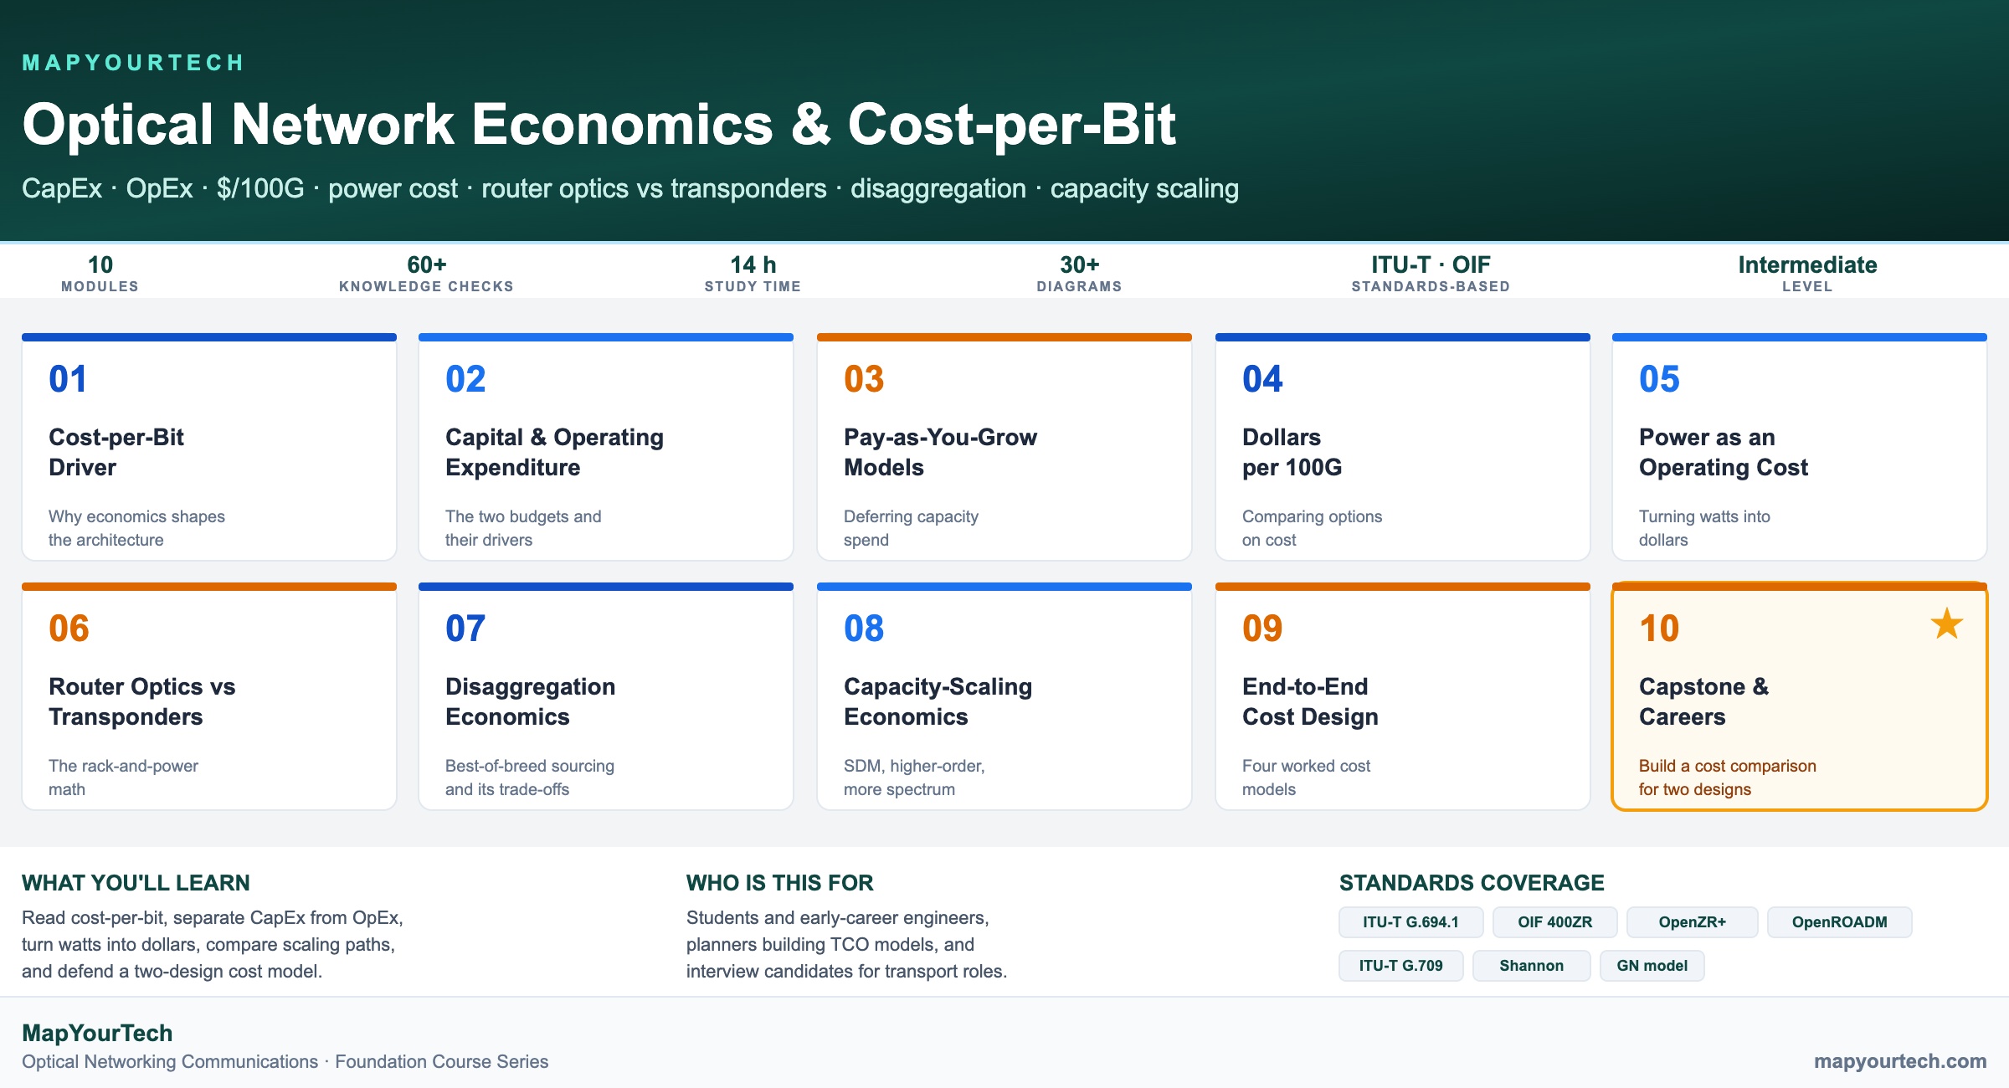This screenshot has height=1088, width=2009.
Task: Select End-to-End Cost Design module
Action: coord(1403,696)
